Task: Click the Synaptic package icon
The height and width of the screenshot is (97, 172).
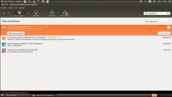Action: pyautogui.click(x=4, y=28)
